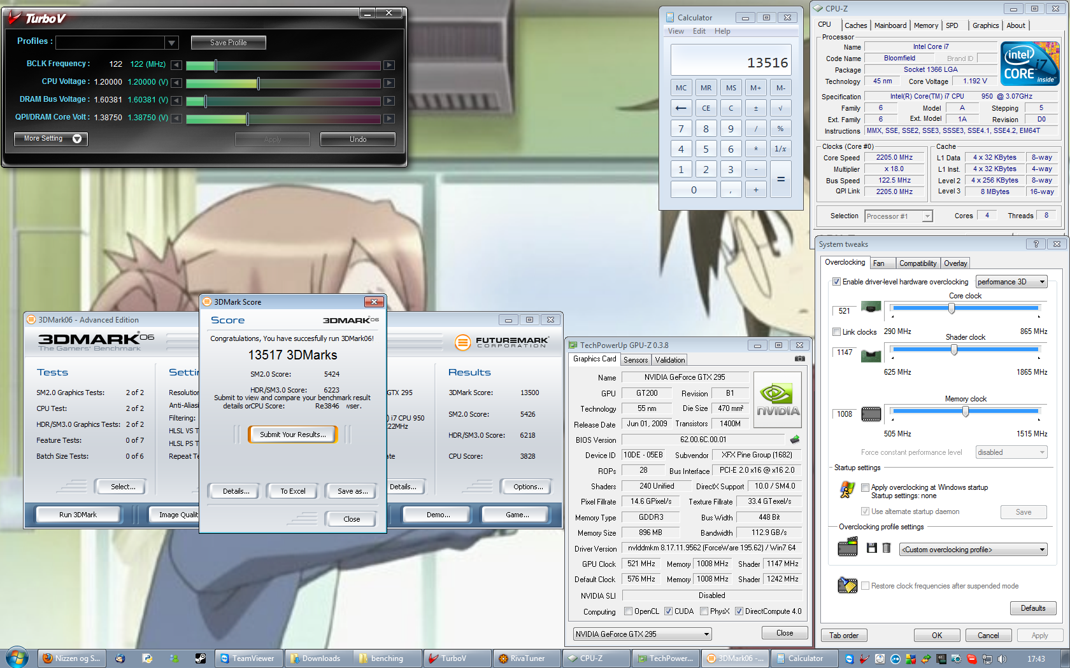Open the GPU-Z Sensors tab
Screen dimensions: 1070x668
pyautogui.click(x=636, y=360)
